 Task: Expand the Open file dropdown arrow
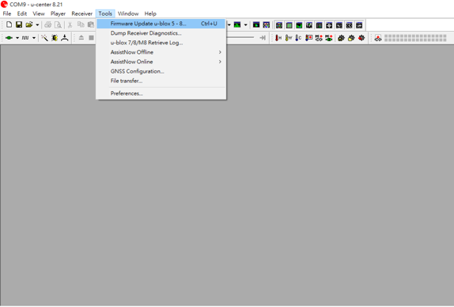[37, 25]
